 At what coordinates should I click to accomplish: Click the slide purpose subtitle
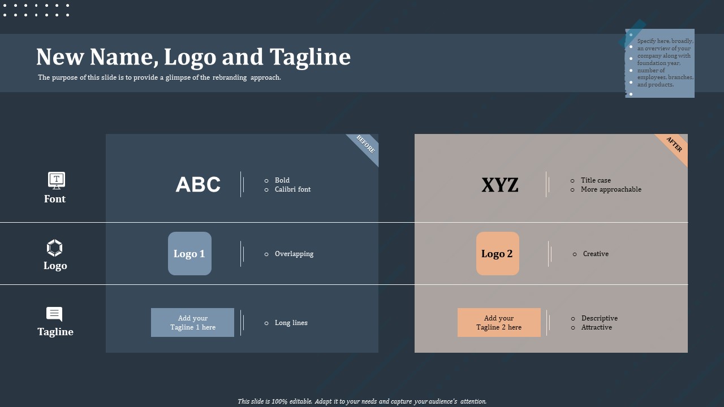tap(160, 77)
